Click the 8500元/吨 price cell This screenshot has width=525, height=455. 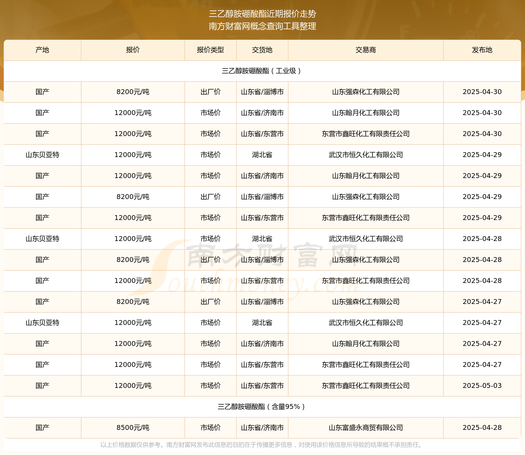click(x=133, y=428)
